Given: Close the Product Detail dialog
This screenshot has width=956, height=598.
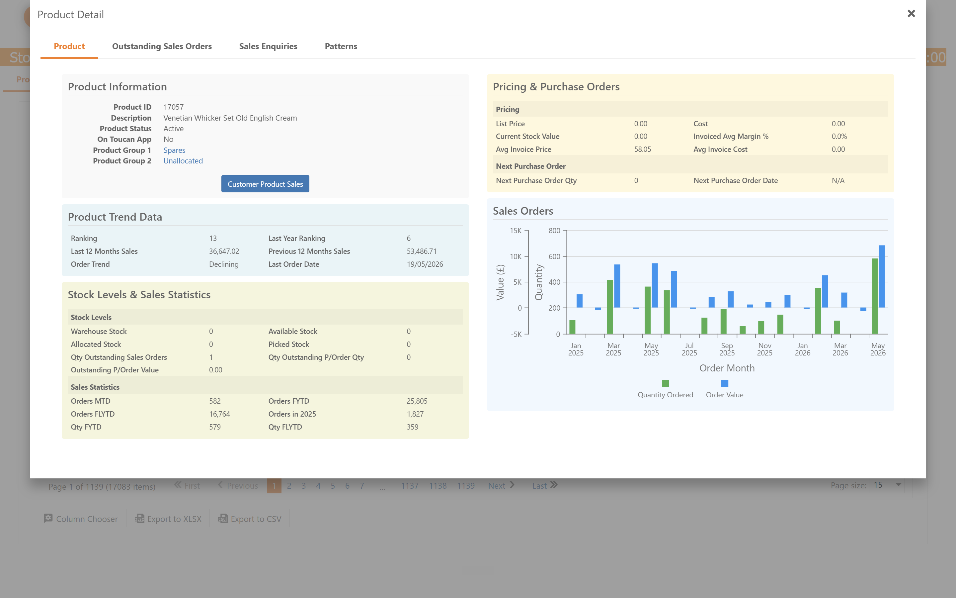Looking at the screenshot, I should pos(911,14).
